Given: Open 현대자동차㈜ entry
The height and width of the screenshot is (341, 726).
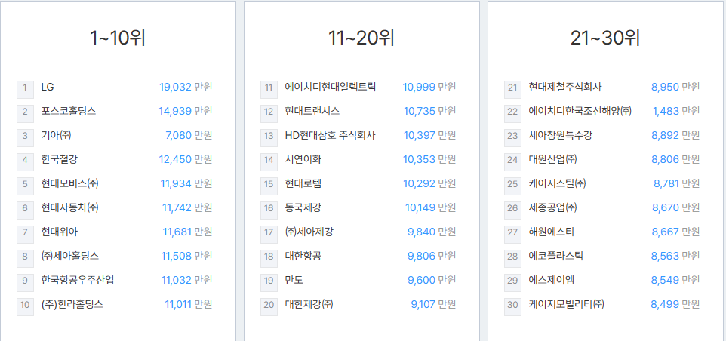Looking at the screenshot, I should click(x=69, y=207).
